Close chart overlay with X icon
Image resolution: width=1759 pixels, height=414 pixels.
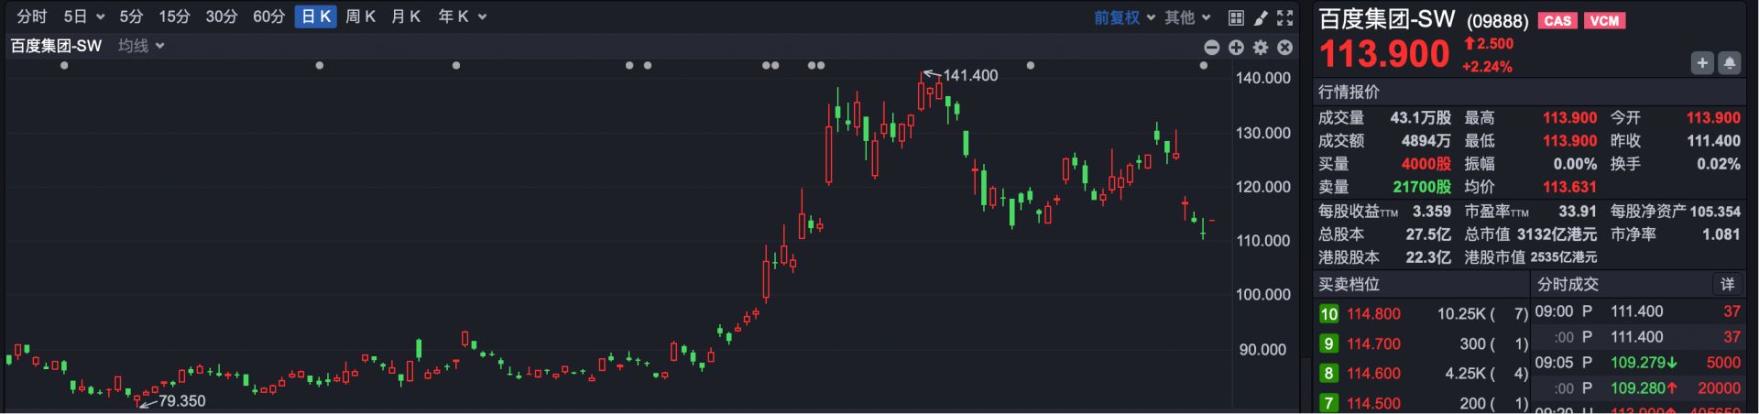click(x=1285, y=48)
